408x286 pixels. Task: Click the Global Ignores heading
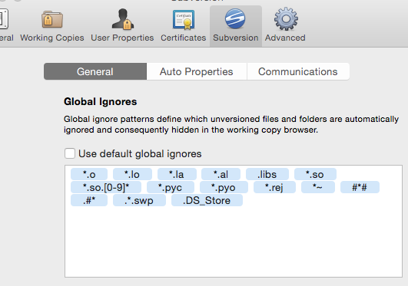point(100,101)
